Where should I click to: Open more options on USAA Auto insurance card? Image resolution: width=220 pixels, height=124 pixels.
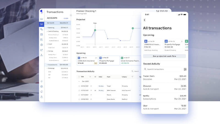click(x=96, y=58)
